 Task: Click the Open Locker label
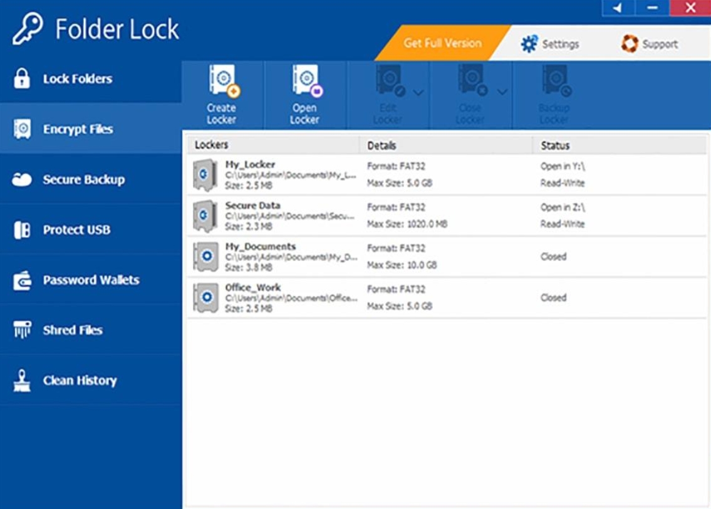pyautogui.click(x=304, y=114)
